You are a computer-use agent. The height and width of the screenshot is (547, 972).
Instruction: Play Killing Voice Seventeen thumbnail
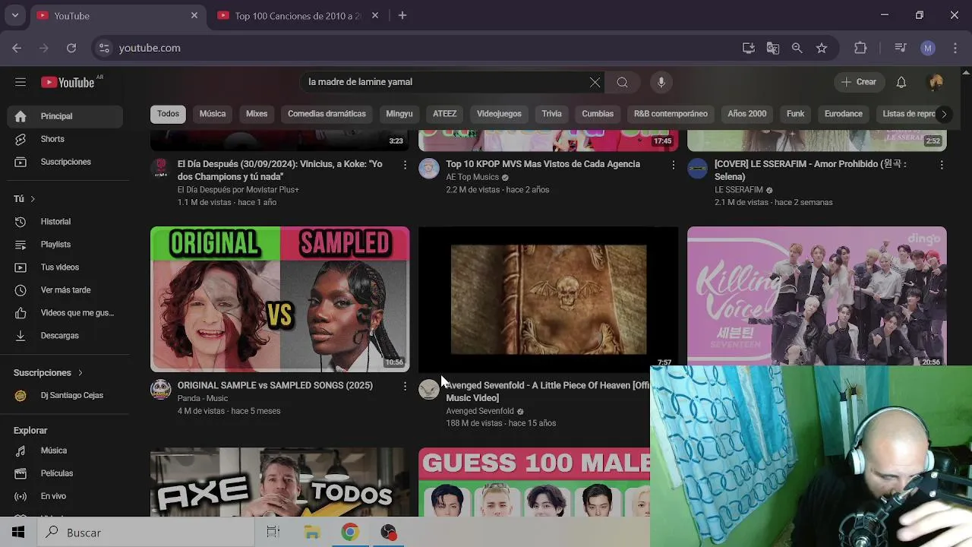(x=817, y=296)
